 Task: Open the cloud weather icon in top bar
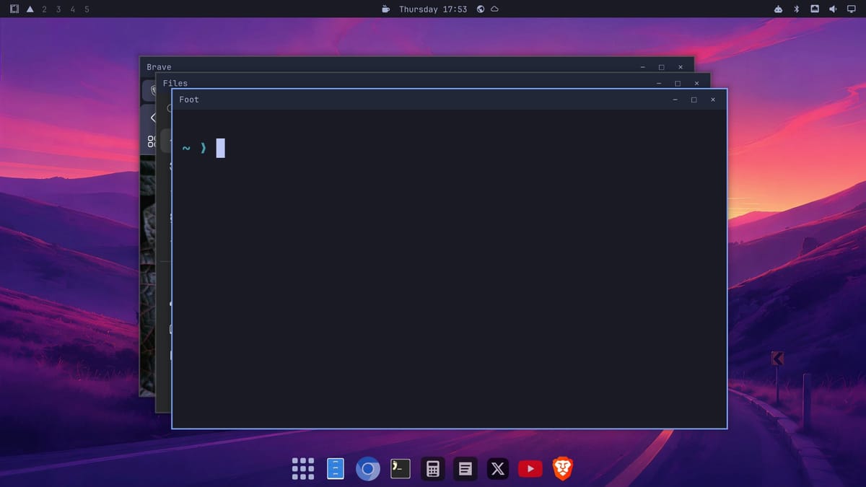(x=494, y=9)
